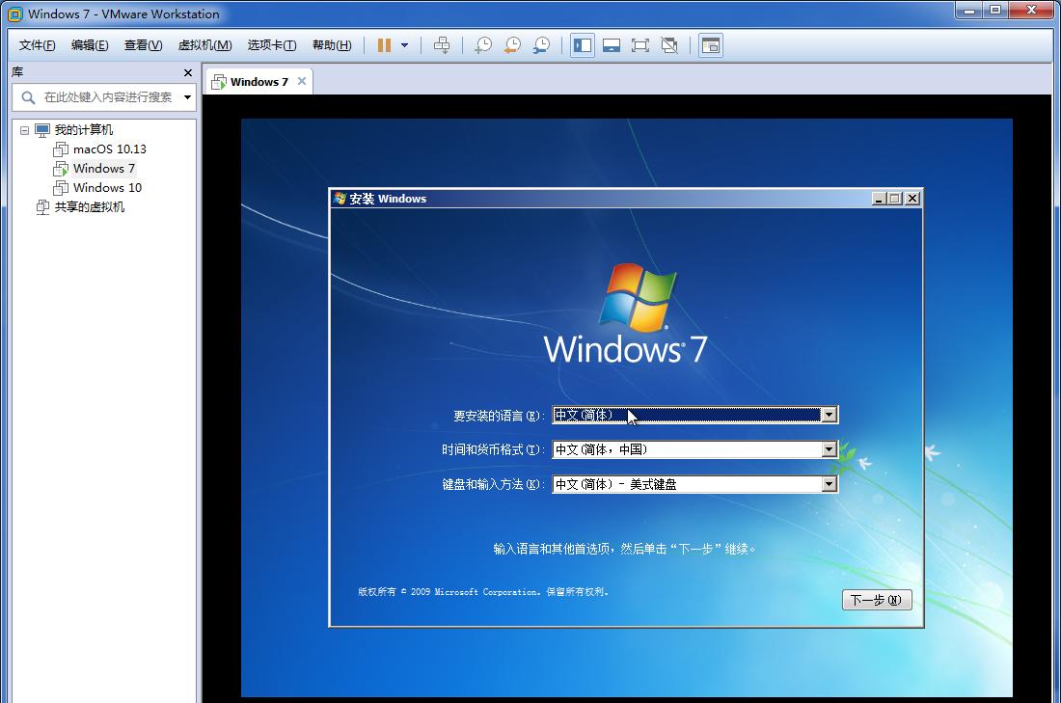Switch to full screen mode icon
The height and width of the screenshot is (703, 1061).
[640, 45]
